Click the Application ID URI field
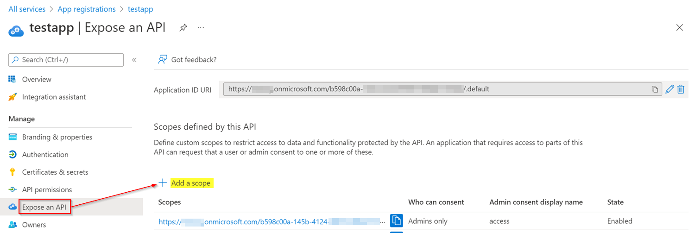This screenshot has height=233, width=695. 442,89
